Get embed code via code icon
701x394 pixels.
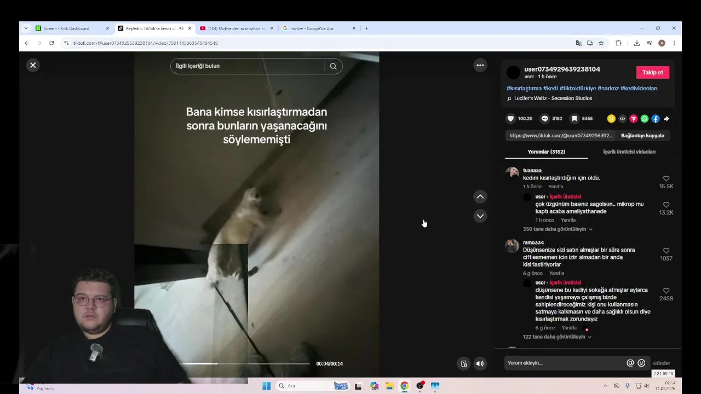[622, 118]
